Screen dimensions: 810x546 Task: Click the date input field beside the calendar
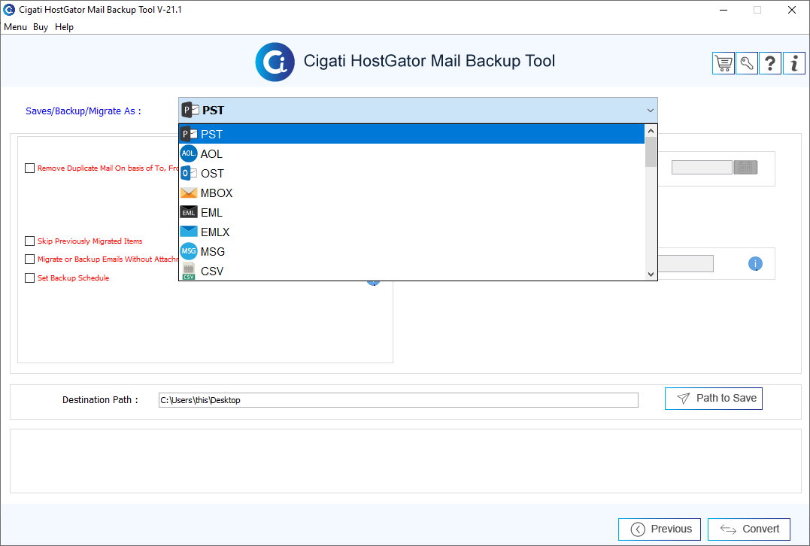(x=702, y=168)
